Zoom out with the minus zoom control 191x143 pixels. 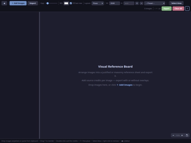click(x=173, y=135)
